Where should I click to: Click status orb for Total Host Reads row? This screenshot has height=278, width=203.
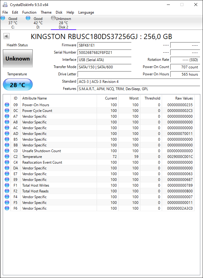[7, 191]
